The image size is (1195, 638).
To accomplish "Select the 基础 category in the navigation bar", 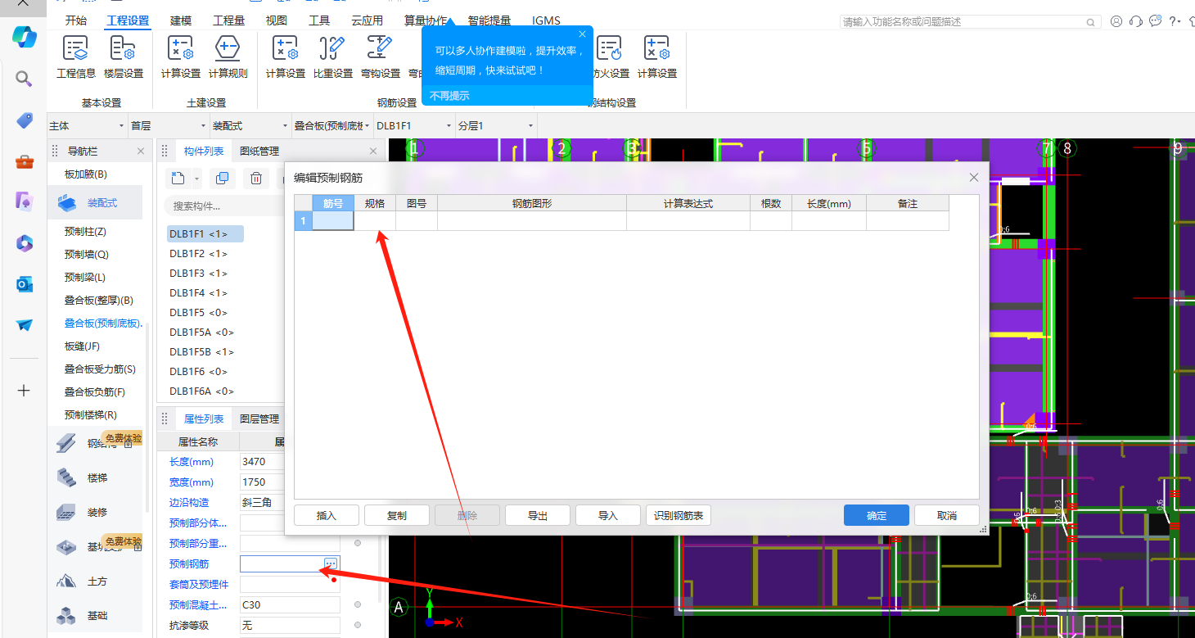I will (x=94, y=615).
